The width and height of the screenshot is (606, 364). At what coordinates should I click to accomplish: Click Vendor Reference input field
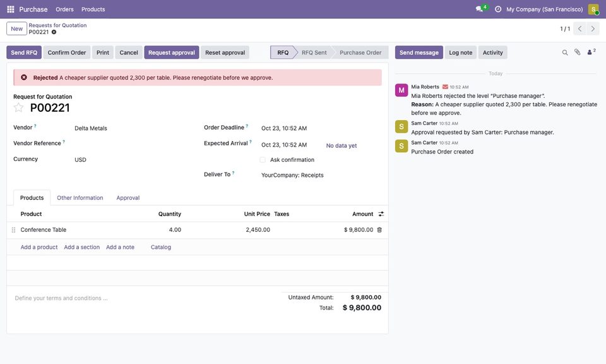tap(133, 143)
